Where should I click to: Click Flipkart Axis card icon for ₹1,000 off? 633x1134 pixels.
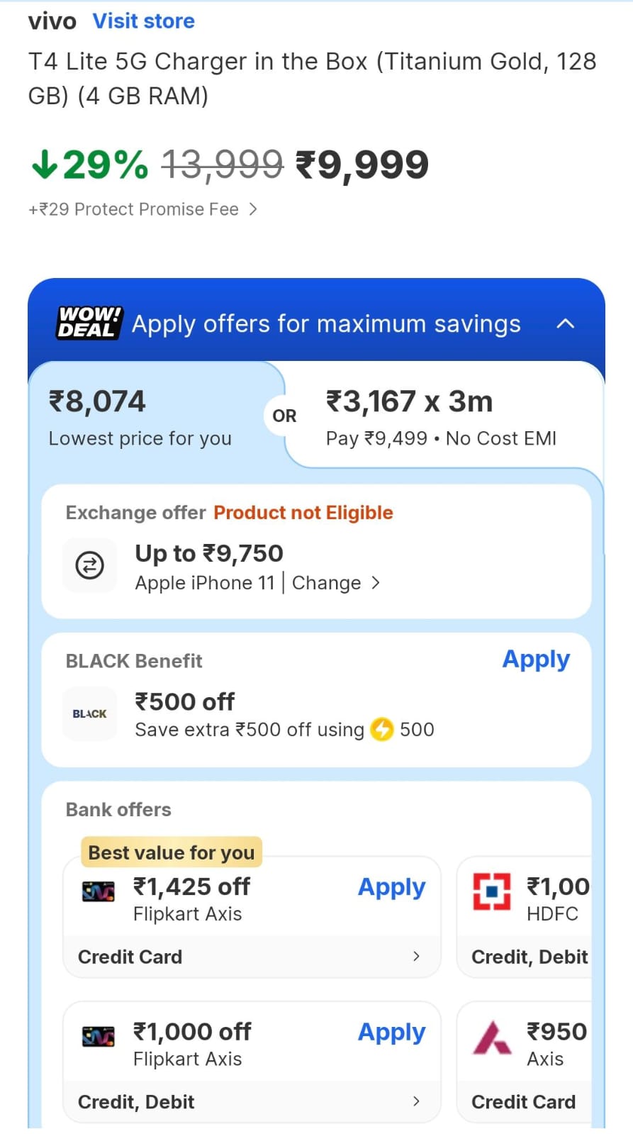coord(99,1036)
